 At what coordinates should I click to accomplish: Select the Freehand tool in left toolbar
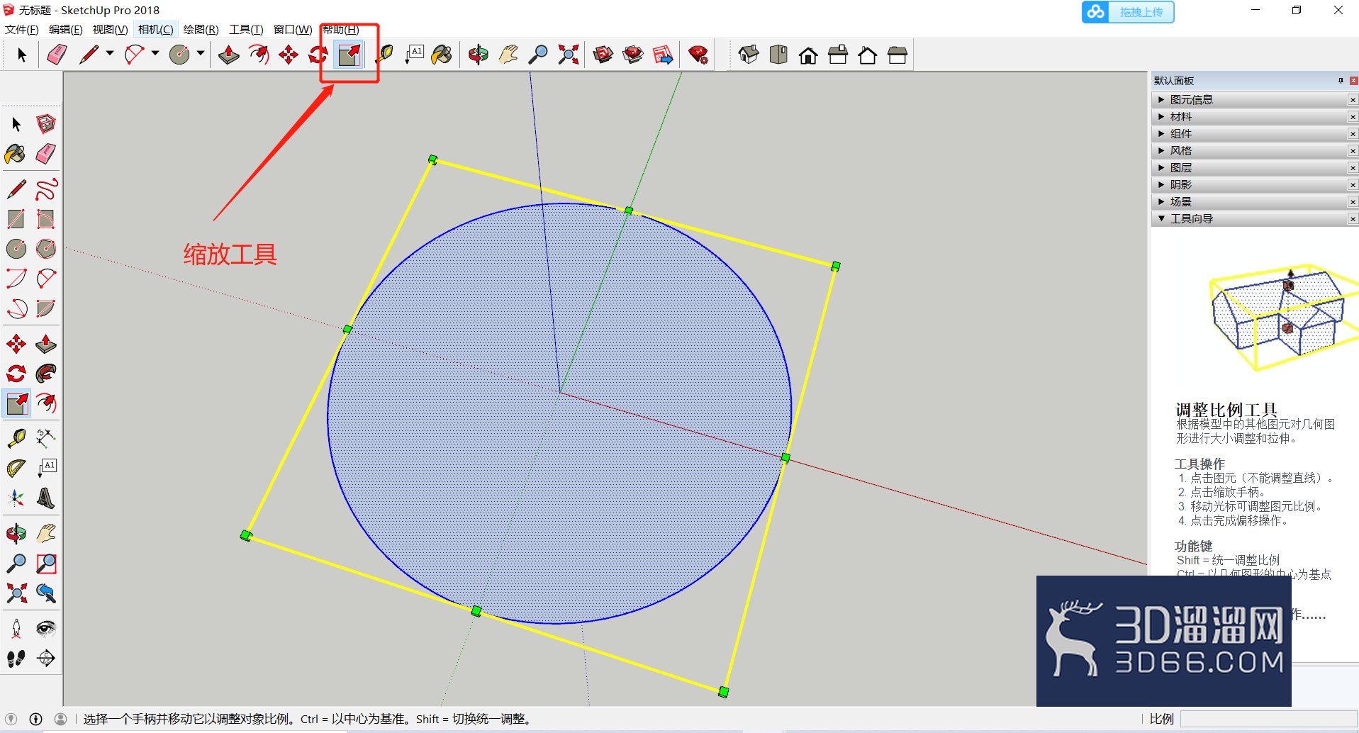click(x=46, y=189)
